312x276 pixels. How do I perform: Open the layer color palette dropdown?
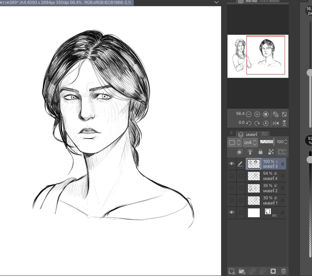point(235,142)
